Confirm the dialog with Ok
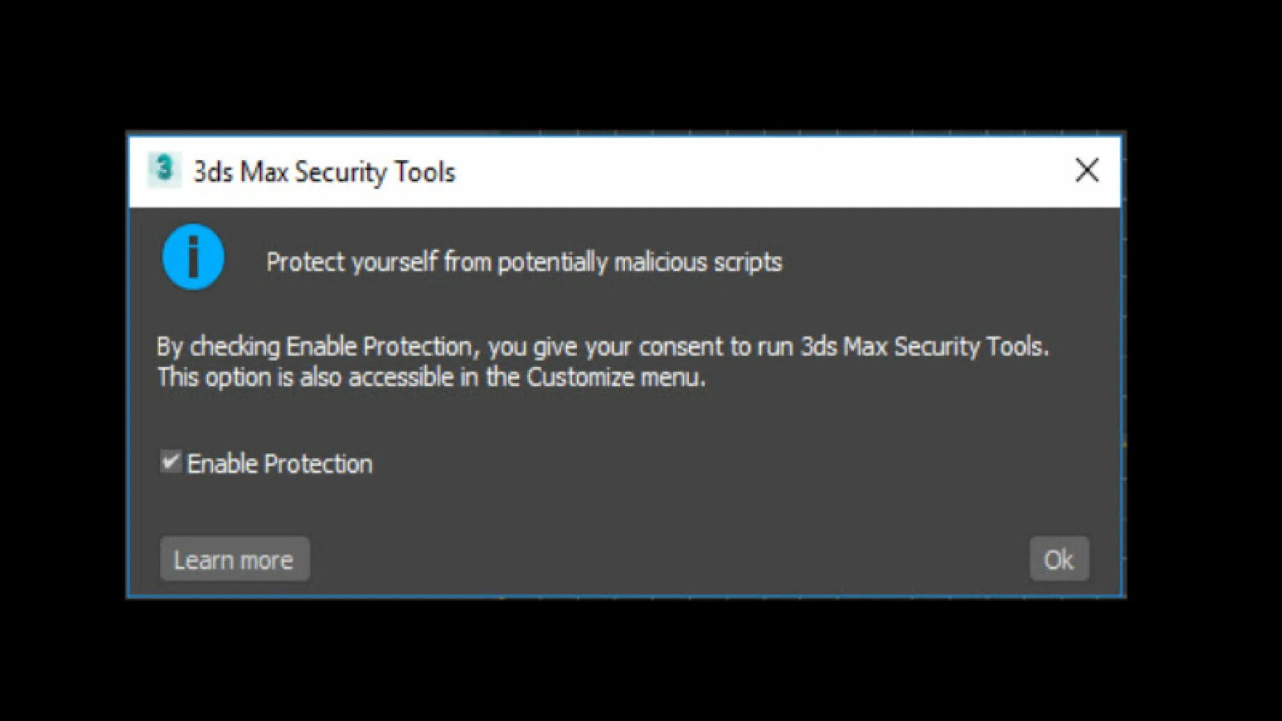 coord(1059,559)
